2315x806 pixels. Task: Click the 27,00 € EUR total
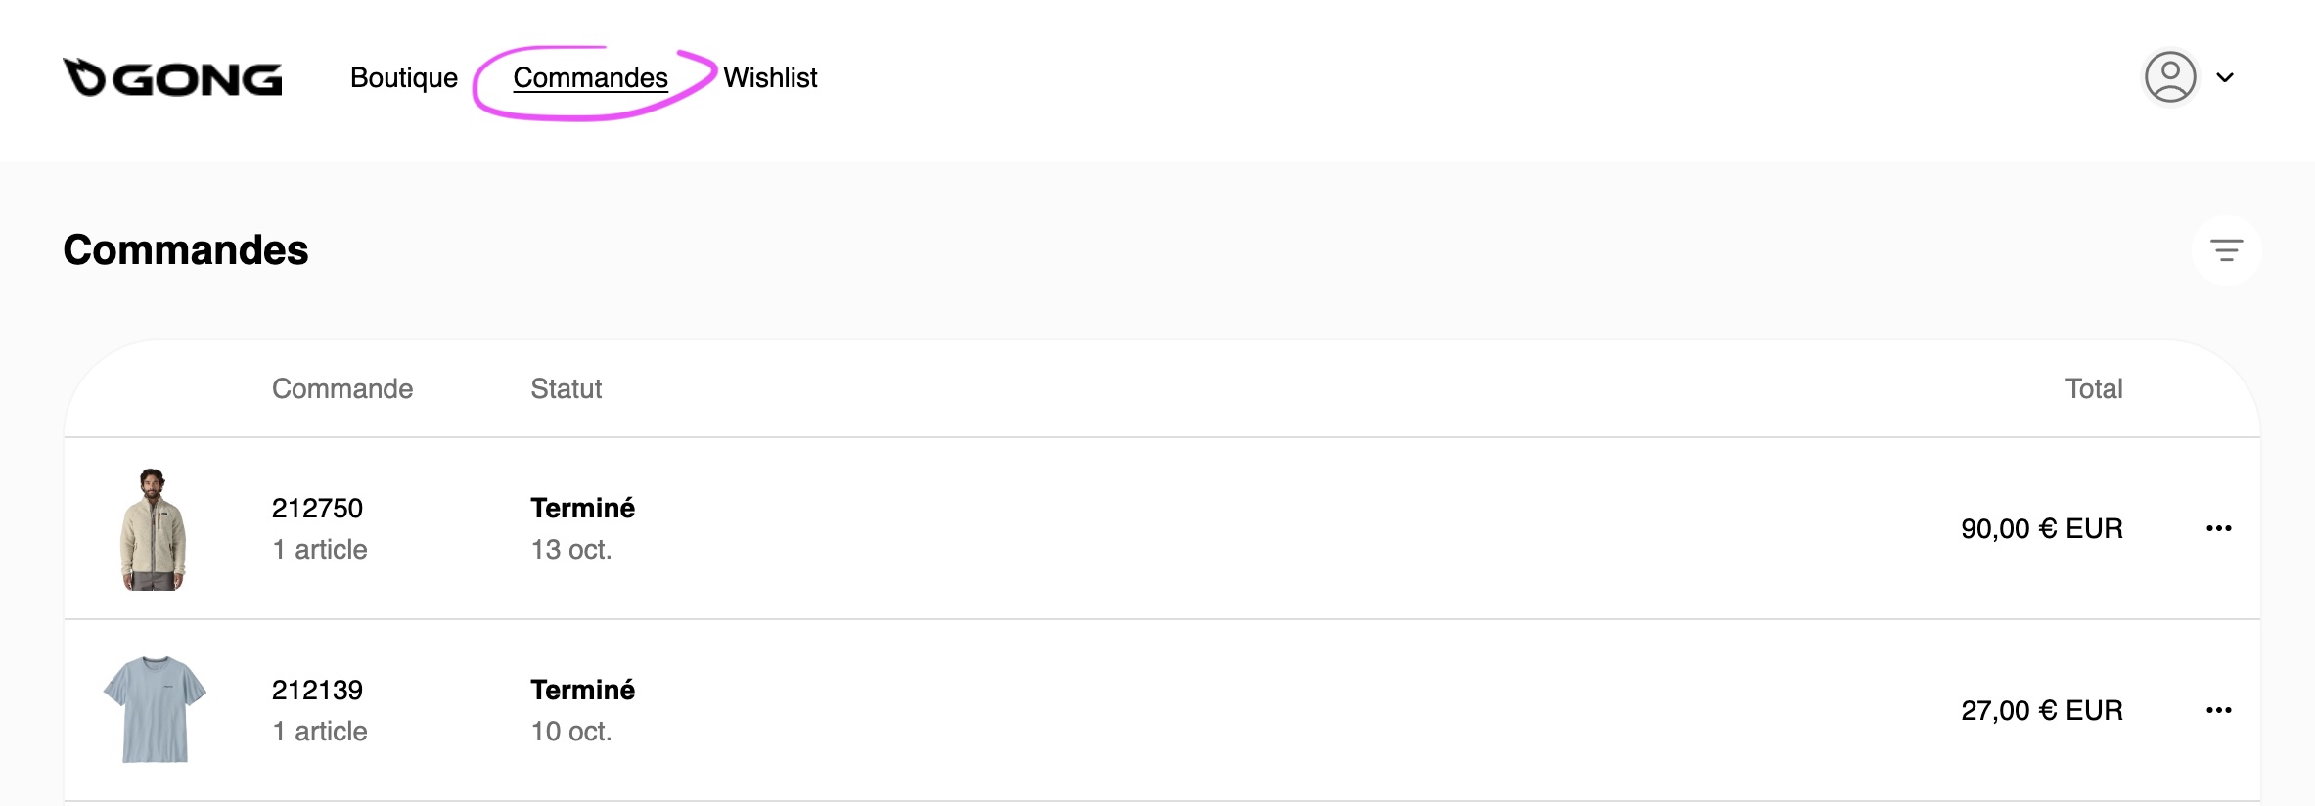2041,711
